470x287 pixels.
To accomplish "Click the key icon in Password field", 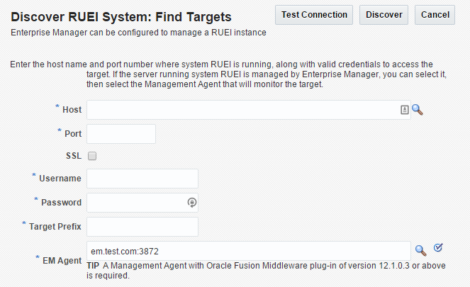I will coord(192,203).
